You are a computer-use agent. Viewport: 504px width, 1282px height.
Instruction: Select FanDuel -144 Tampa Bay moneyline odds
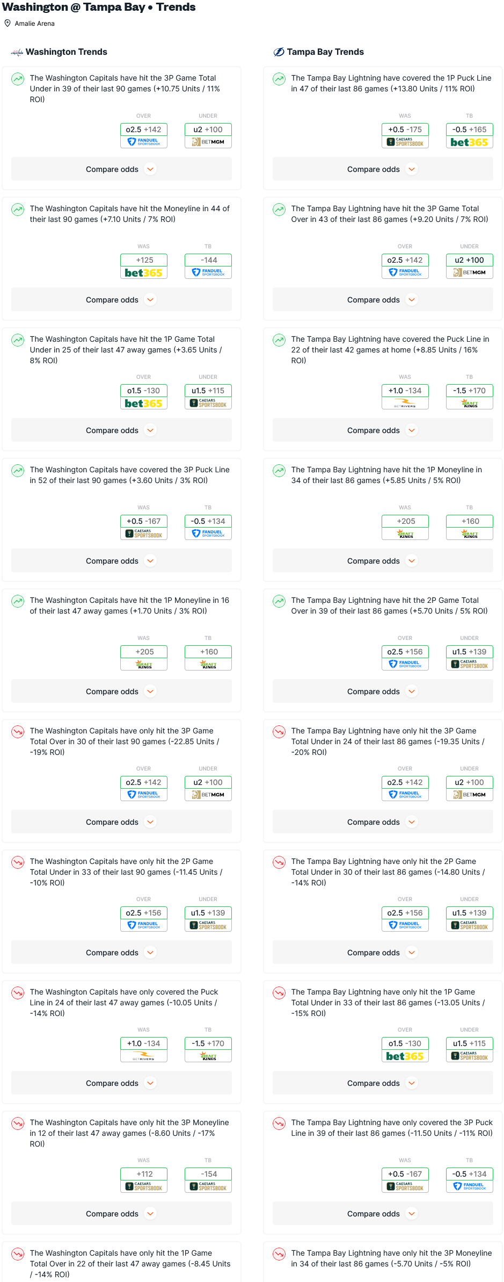[208, 266]
